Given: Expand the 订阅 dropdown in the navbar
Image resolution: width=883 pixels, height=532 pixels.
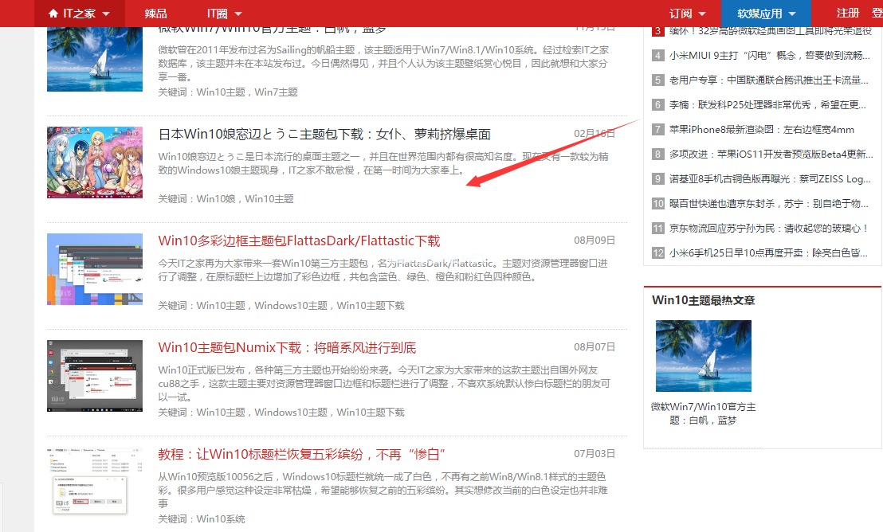Looking at the screenshot, I should click(701, 14).
